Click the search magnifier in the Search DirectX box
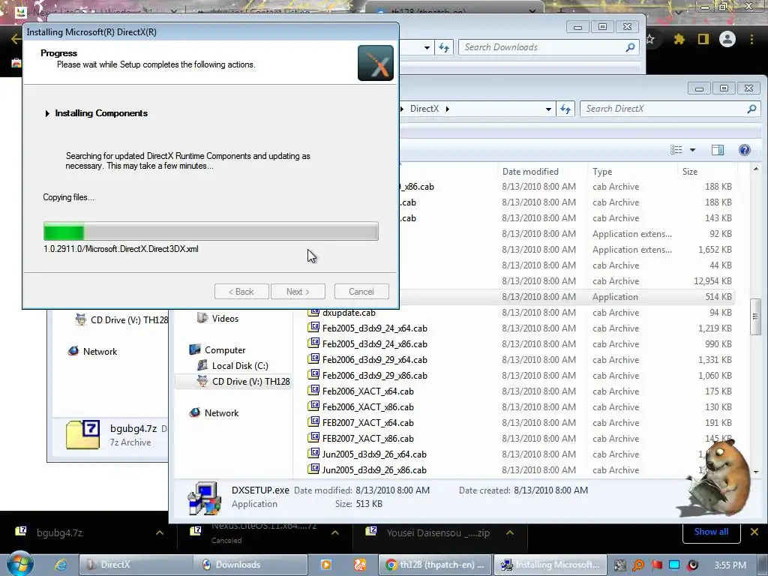The width and height of the screenshot is (768, 576). point(751,109)
